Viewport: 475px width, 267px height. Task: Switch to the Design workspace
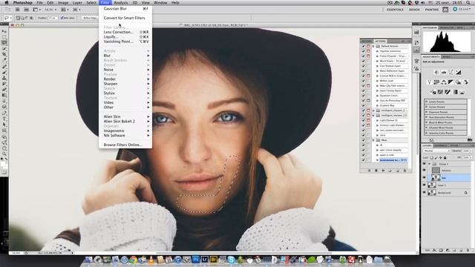point(414,10)
